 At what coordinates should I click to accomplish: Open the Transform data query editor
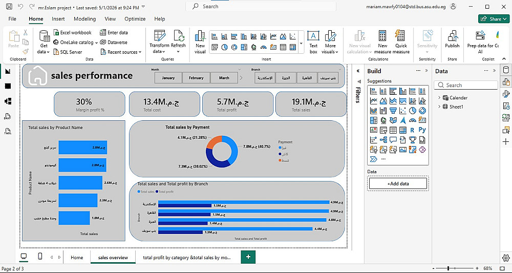159,42
